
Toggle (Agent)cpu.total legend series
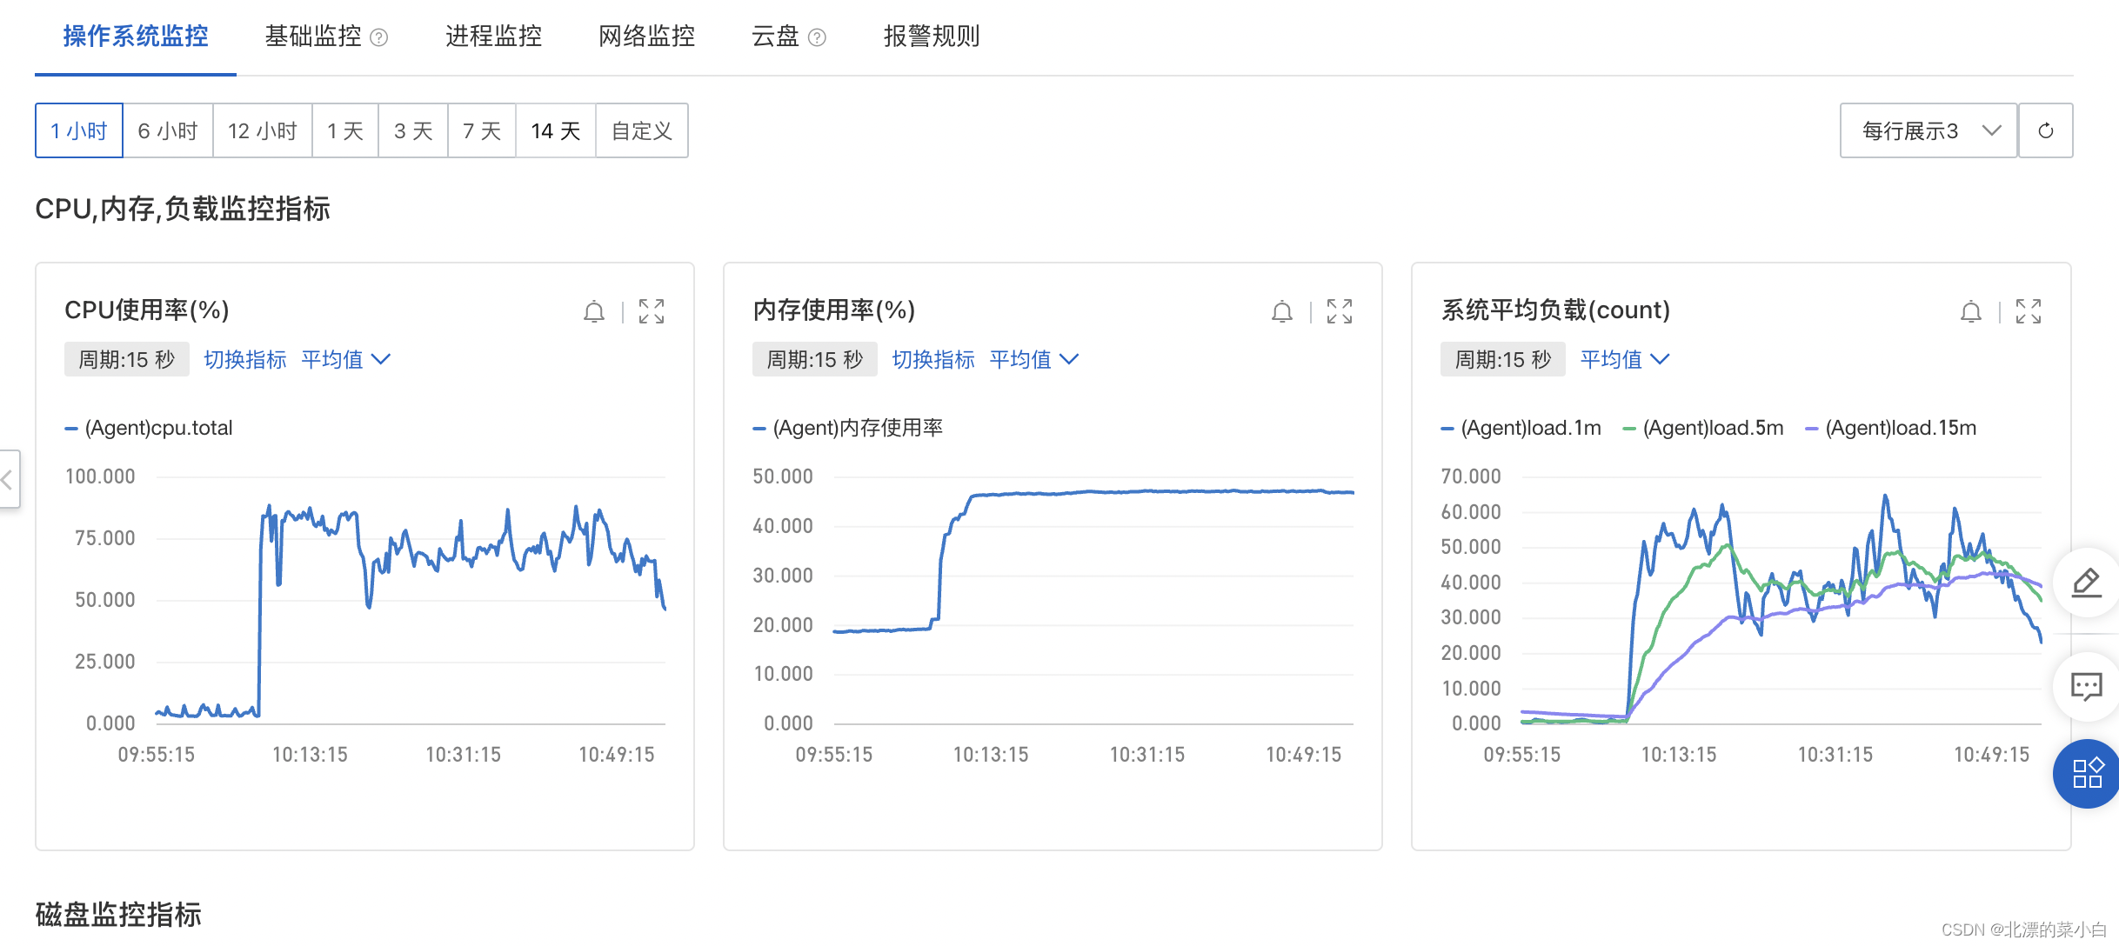[150, 428]
